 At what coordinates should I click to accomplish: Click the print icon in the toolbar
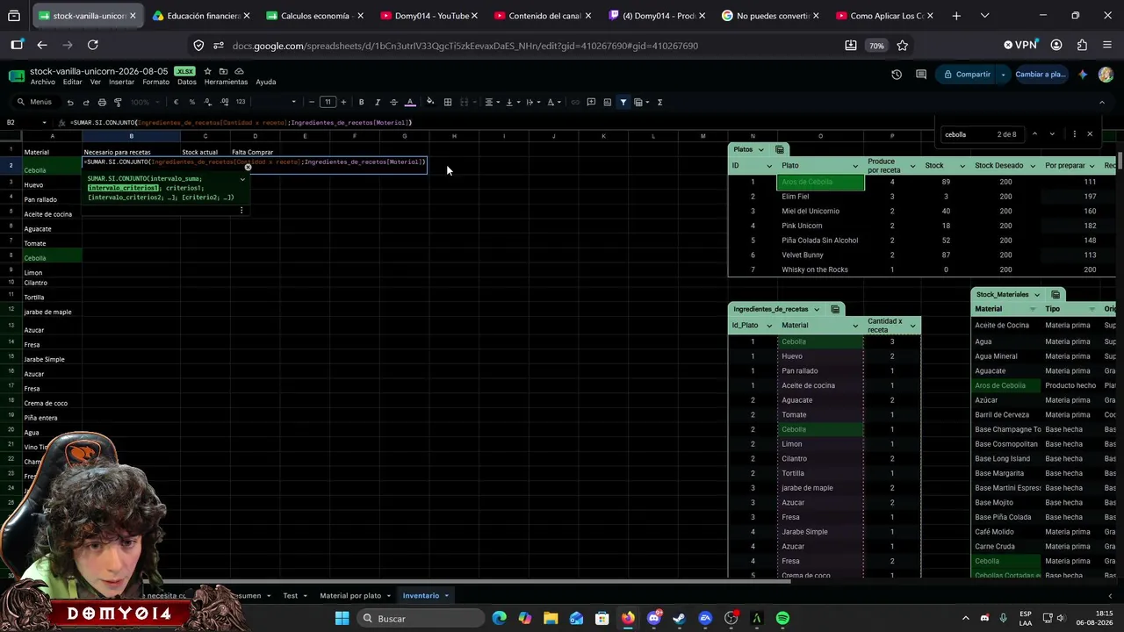pyautogui.click(x=102, y=102)
